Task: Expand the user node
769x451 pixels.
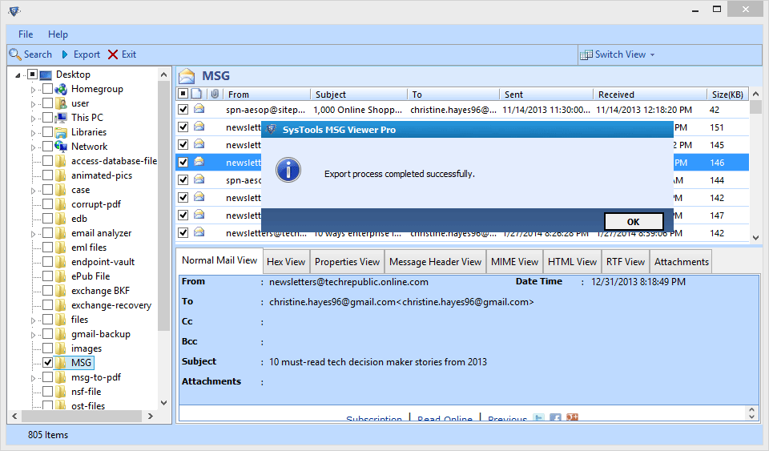Action: point(34,104)
